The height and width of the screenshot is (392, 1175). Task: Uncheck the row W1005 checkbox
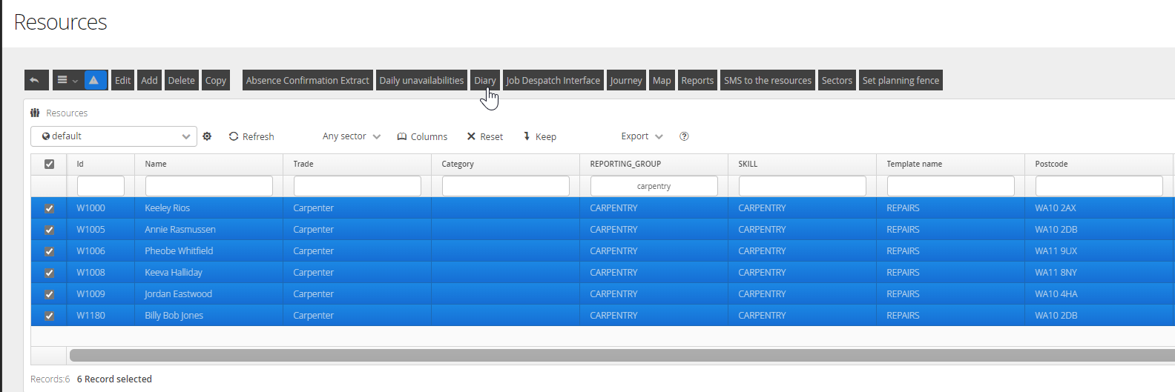point(49,230)
